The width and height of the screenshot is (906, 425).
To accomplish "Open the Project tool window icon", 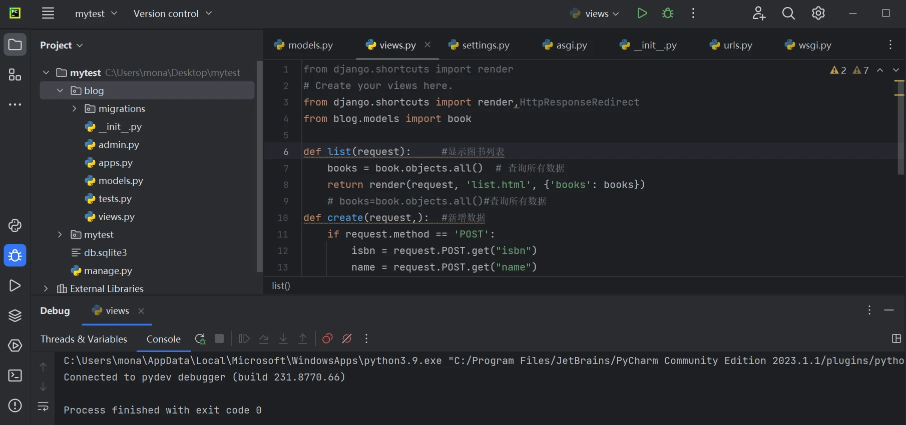I will (x=15, y=45).
